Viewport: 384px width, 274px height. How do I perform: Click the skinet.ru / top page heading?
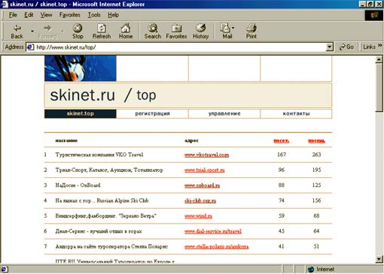[103, 95]
